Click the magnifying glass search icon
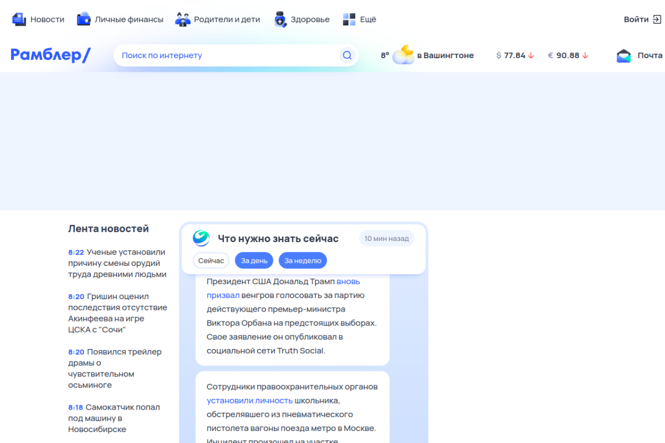The height and width of the screenshot is (443, 665). (x=347, y=55)
